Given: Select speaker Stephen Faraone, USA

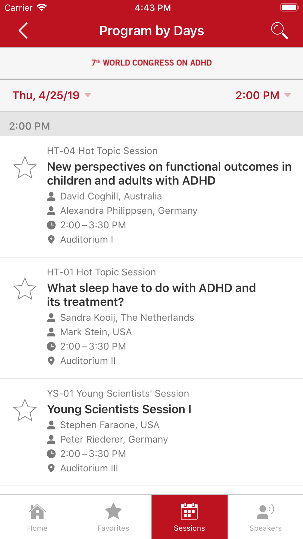Looking at the screenshot, I should point(109,425).
